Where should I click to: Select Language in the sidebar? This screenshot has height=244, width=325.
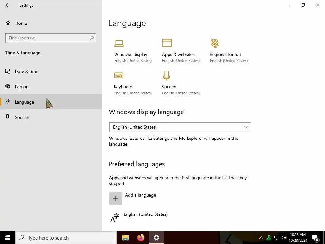click(51, 102)
